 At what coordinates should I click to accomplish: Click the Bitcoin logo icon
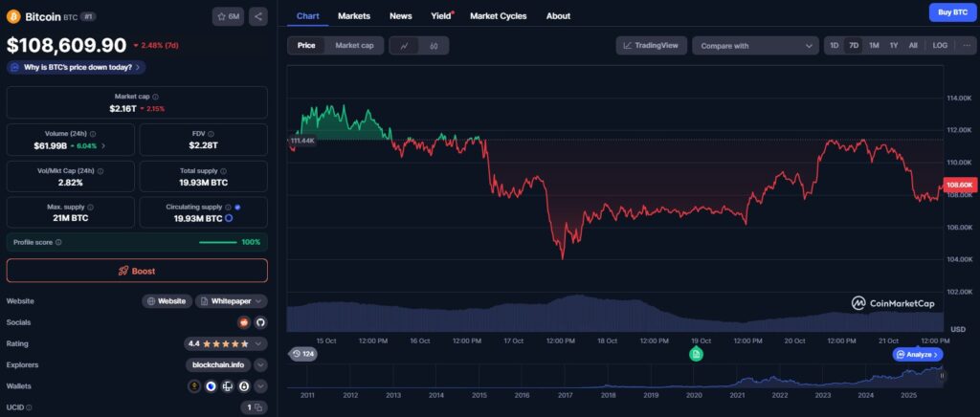[13, 17]
